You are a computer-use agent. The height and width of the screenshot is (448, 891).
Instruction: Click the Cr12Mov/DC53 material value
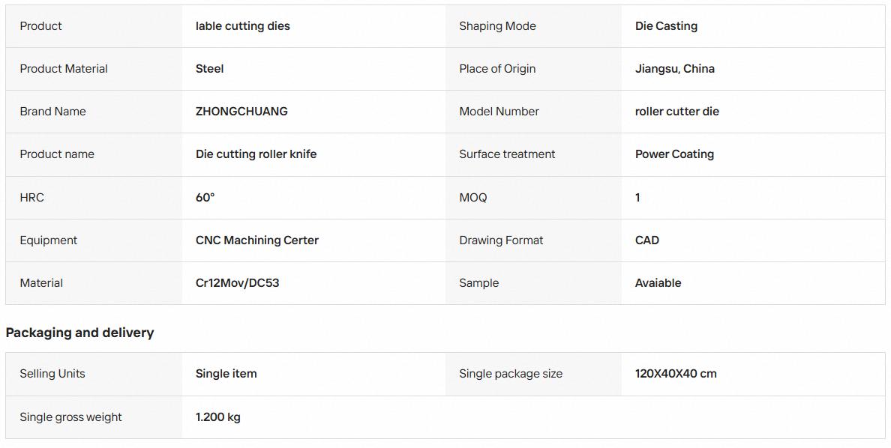238,282
